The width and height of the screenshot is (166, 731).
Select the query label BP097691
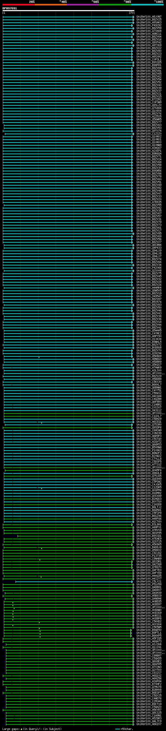(x=10, y=9)
